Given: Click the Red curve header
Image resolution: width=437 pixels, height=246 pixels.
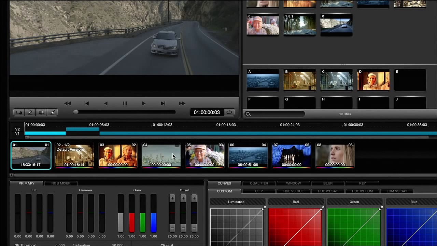Looking at the screenshot, I should click(296, 202).
